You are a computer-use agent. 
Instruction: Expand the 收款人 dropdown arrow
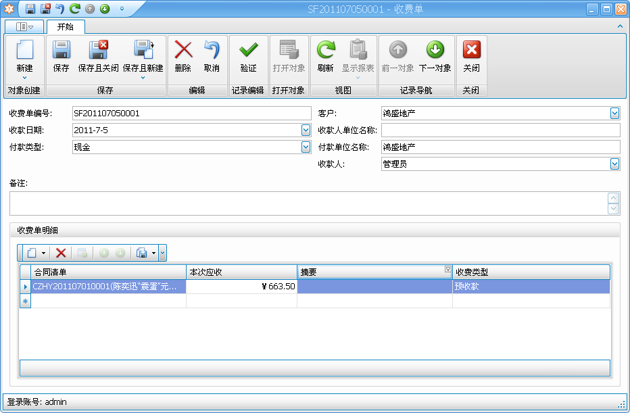pos(614,164)
